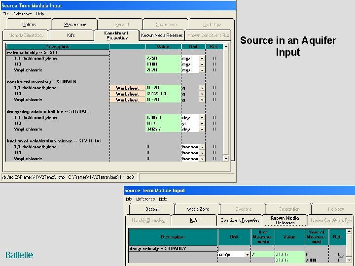
Task: Open Help menu in lower window
Action: [x=163, y=199]
